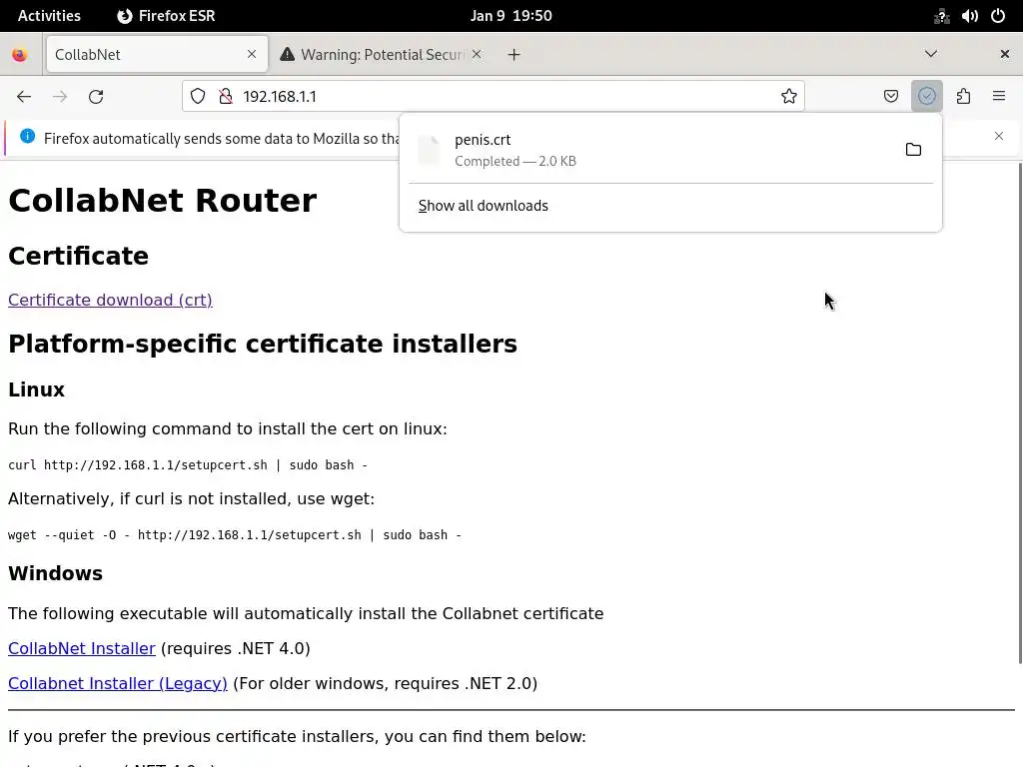This screenshot has width=1023, height=767.
Task: Open the clock showing Jan 9 19:50
Action: (x=511, y=16)
